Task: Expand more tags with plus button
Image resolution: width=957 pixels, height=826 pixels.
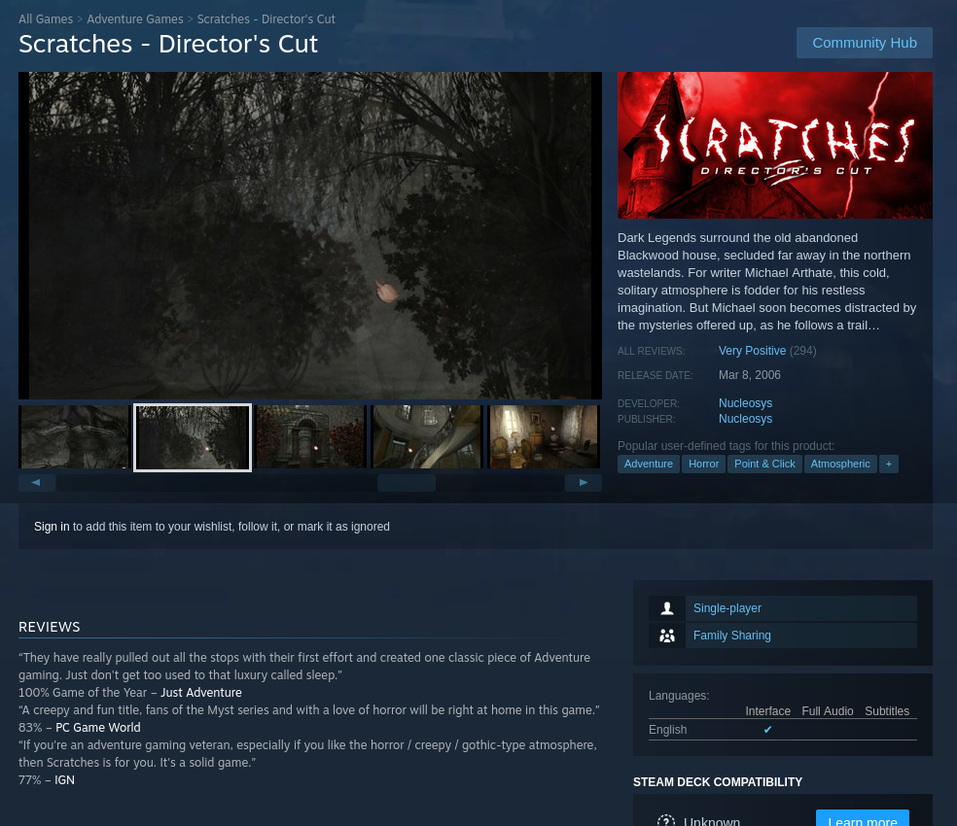Action: [x=889, y=464]
